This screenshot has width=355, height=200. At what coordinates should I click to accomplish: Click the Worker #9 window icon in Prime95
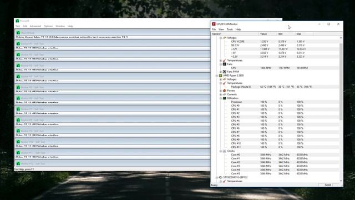tap(18, 131)
